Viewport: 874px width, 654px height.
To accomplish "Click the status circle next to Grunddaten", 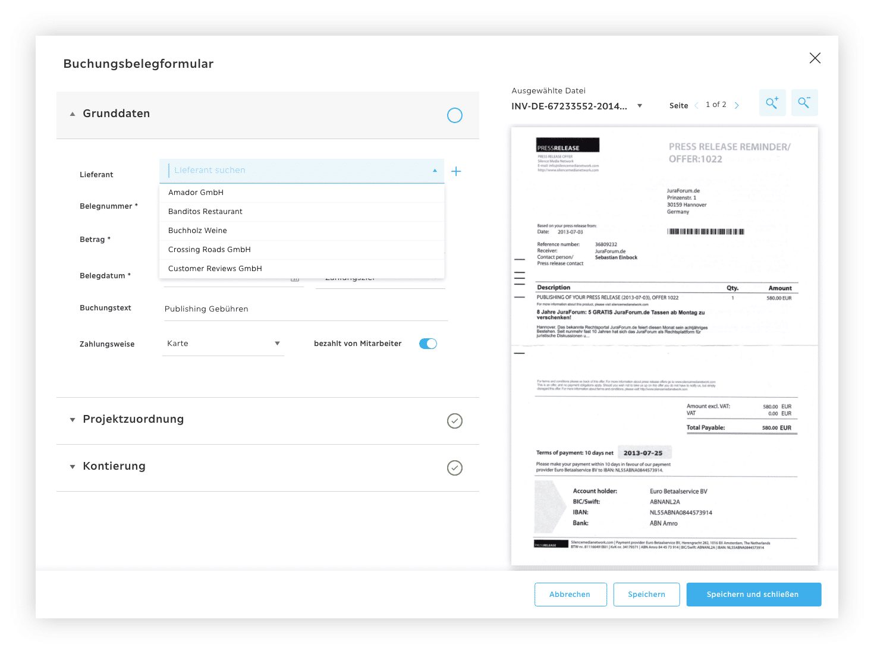I will click(454, 115).
